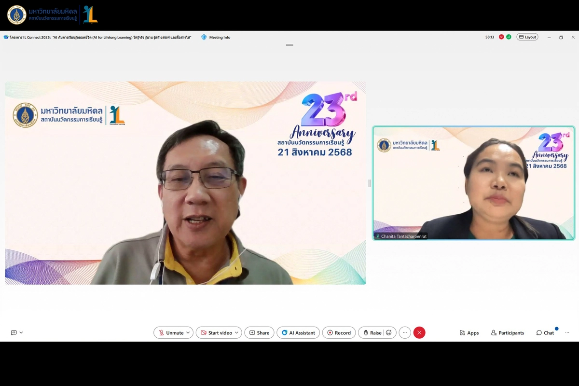Unmute the microphone
579x386 pixels.
[x=170, y=333]
